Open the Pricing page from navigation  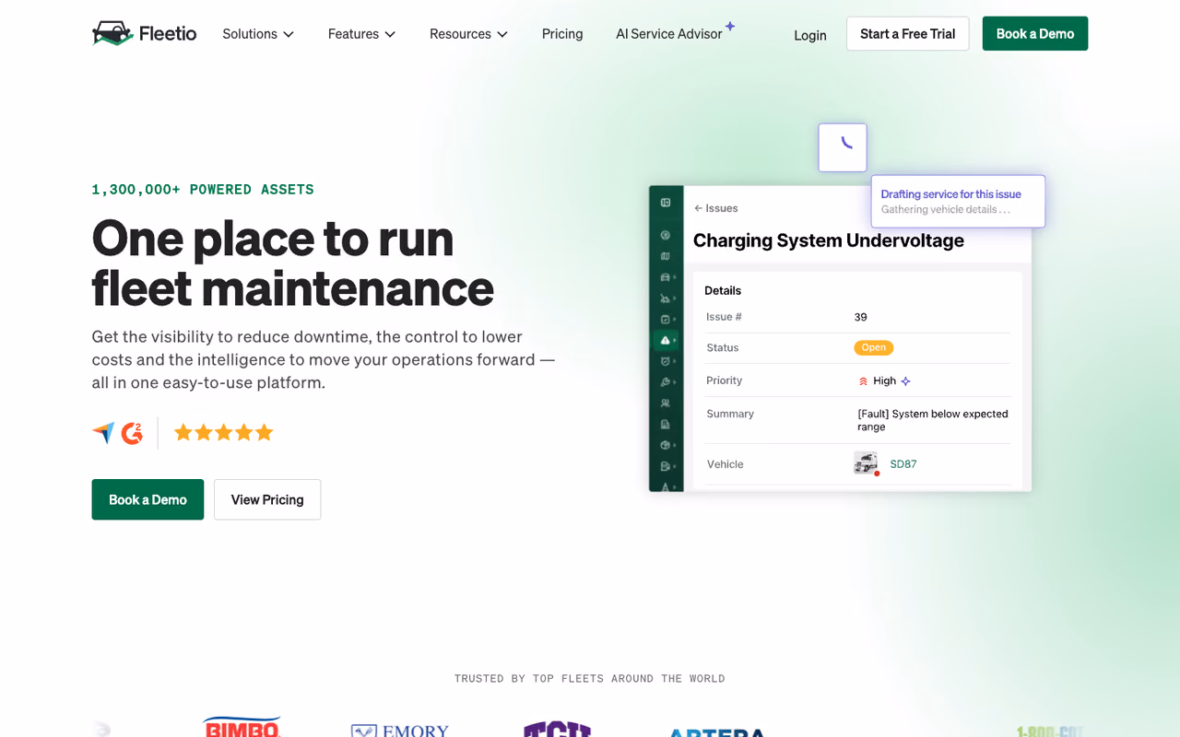(562, 34)
